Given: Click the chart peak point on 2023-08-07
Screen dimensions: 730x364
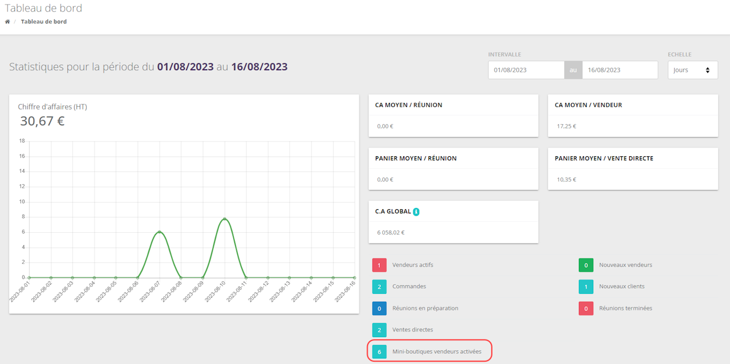Looking at the screenshot, I should click(160, 232).
